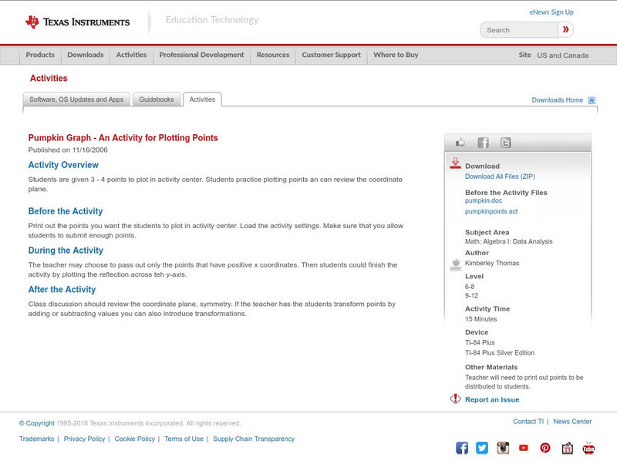Open the Contact TI link
This screenshot has width=617, height=461.
coord(528,422)
